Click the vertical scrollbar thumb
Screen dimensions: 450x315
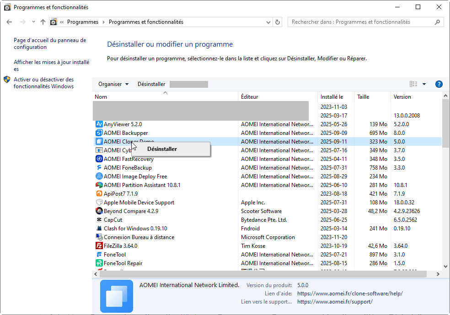(x=445, y=123)
